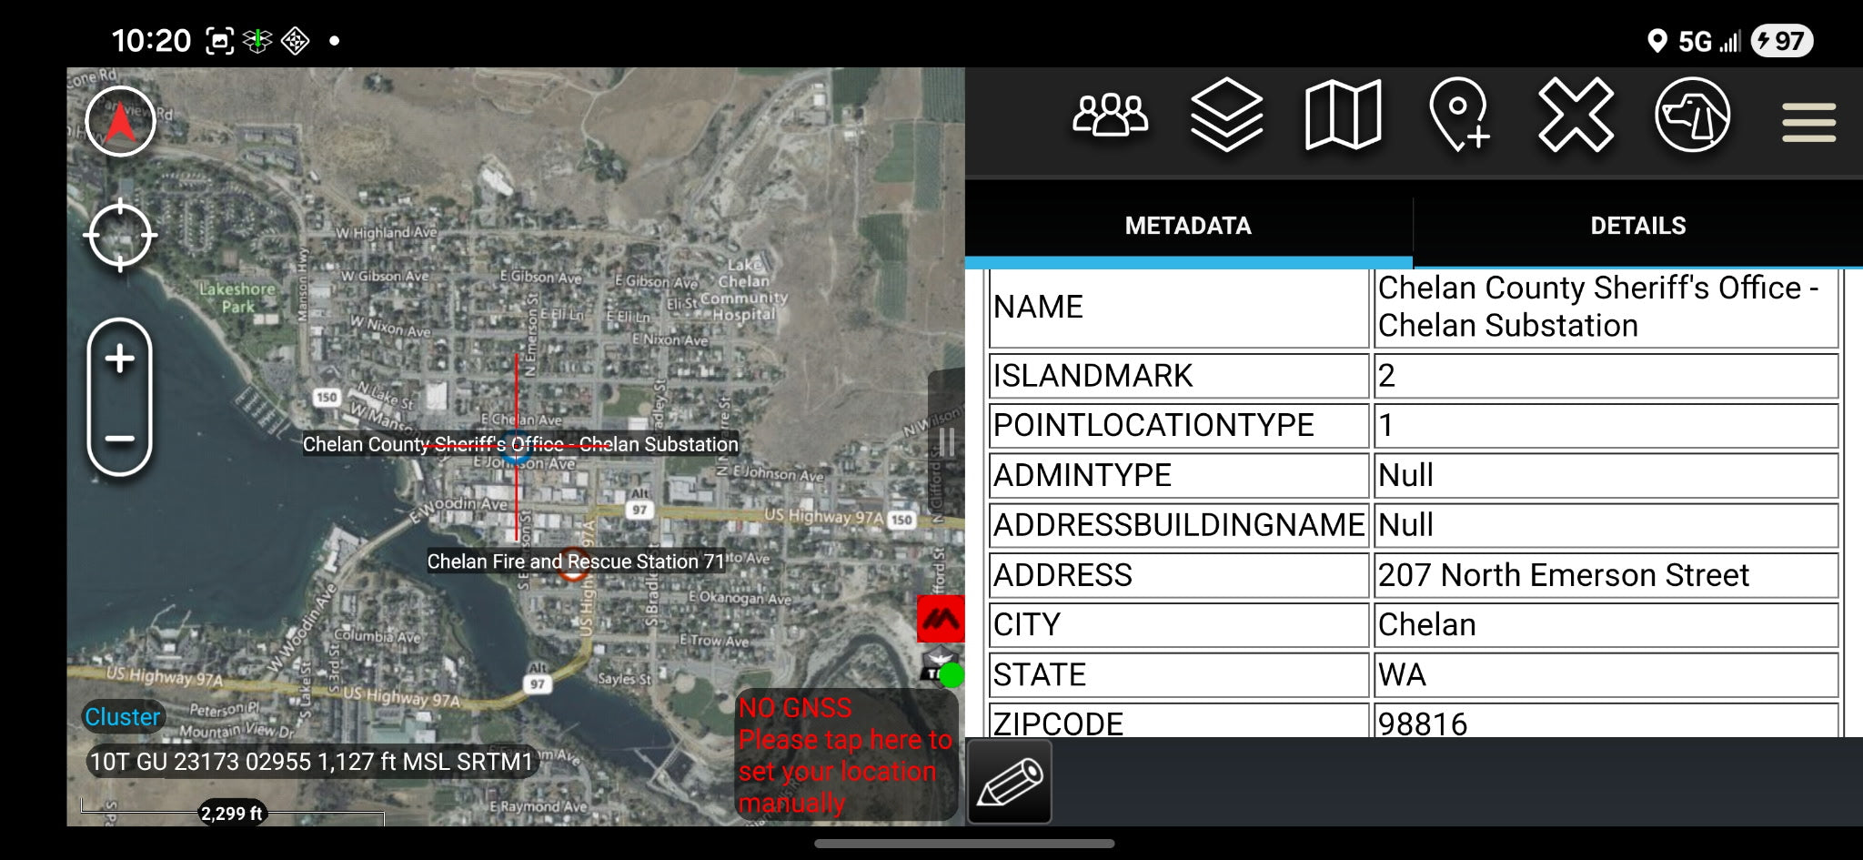Open the hamburger menu

pyautogui.click(x=1808, y=123)
